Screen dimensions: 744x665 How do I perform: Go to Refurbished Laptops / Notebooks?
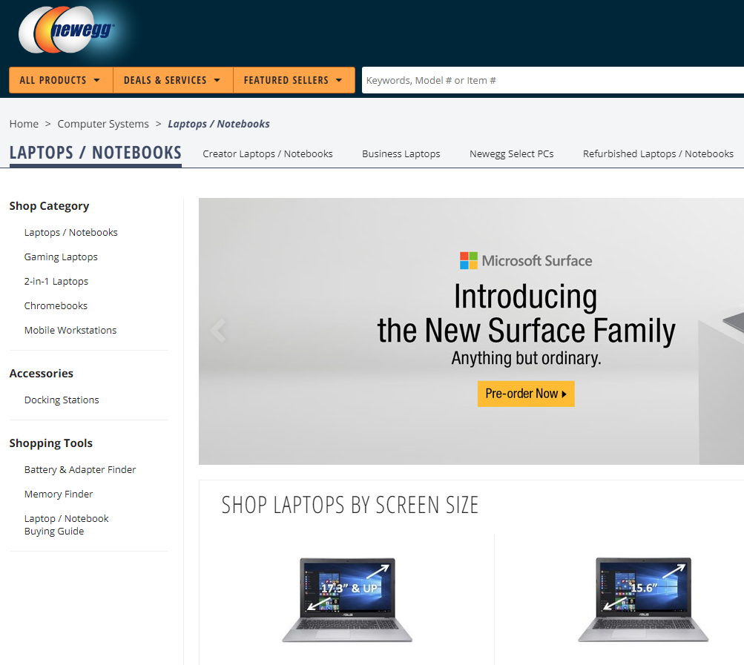pyautogui.click(x=658, y=153)
